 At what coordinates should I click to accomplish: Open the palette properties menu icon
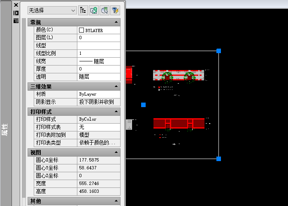(16, 20)
